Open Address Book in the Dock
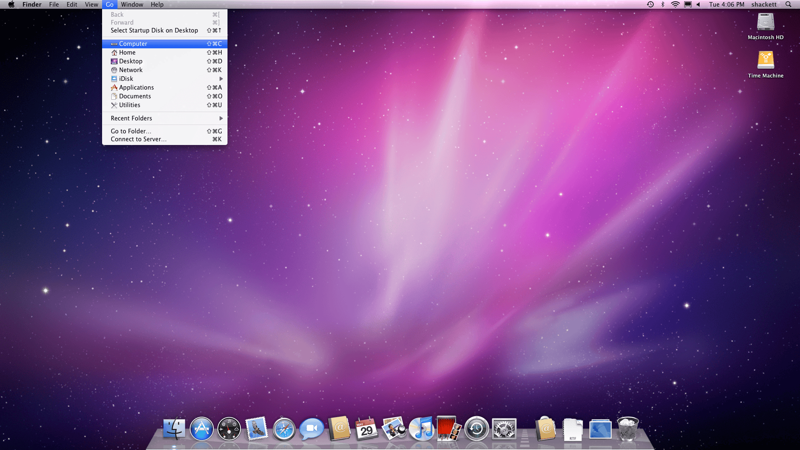 click(x=339, y=429)
